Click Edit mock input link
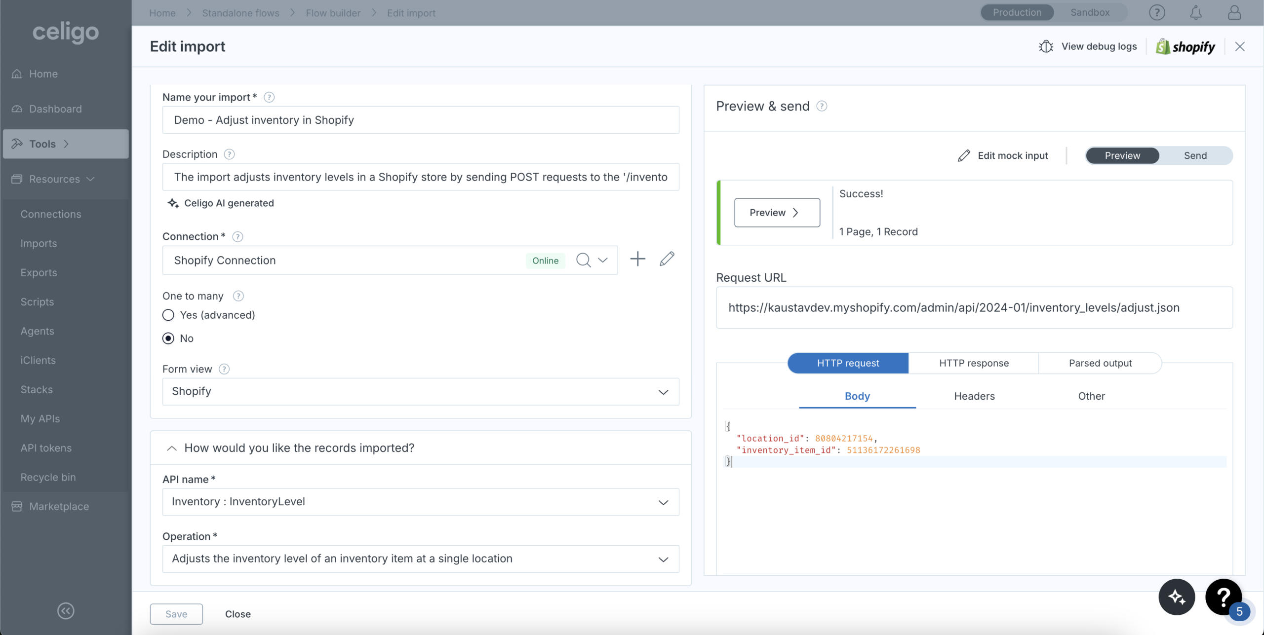The width and height of the screenshot is (1264, 635). click(x=1013, y=156)
